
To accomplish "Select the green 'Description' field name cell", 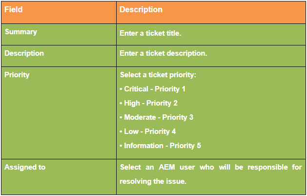I will pos(24,53).
